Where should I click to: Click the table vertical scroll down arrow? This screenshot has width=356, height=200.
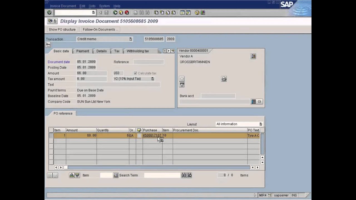pos(262,162)
